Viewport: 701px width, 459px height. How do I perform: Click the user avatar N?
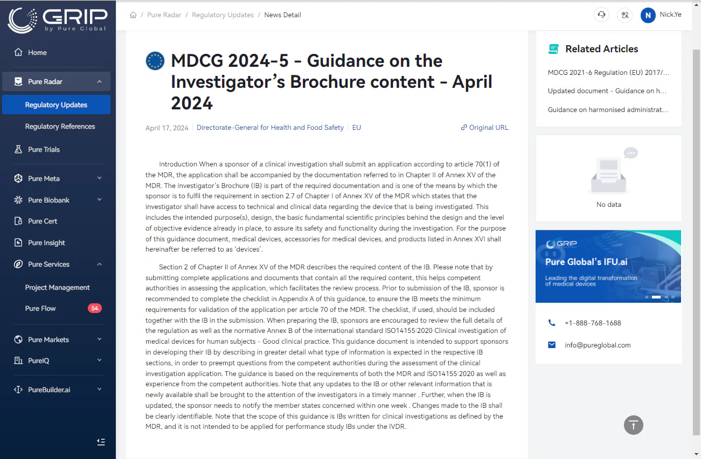648,15
